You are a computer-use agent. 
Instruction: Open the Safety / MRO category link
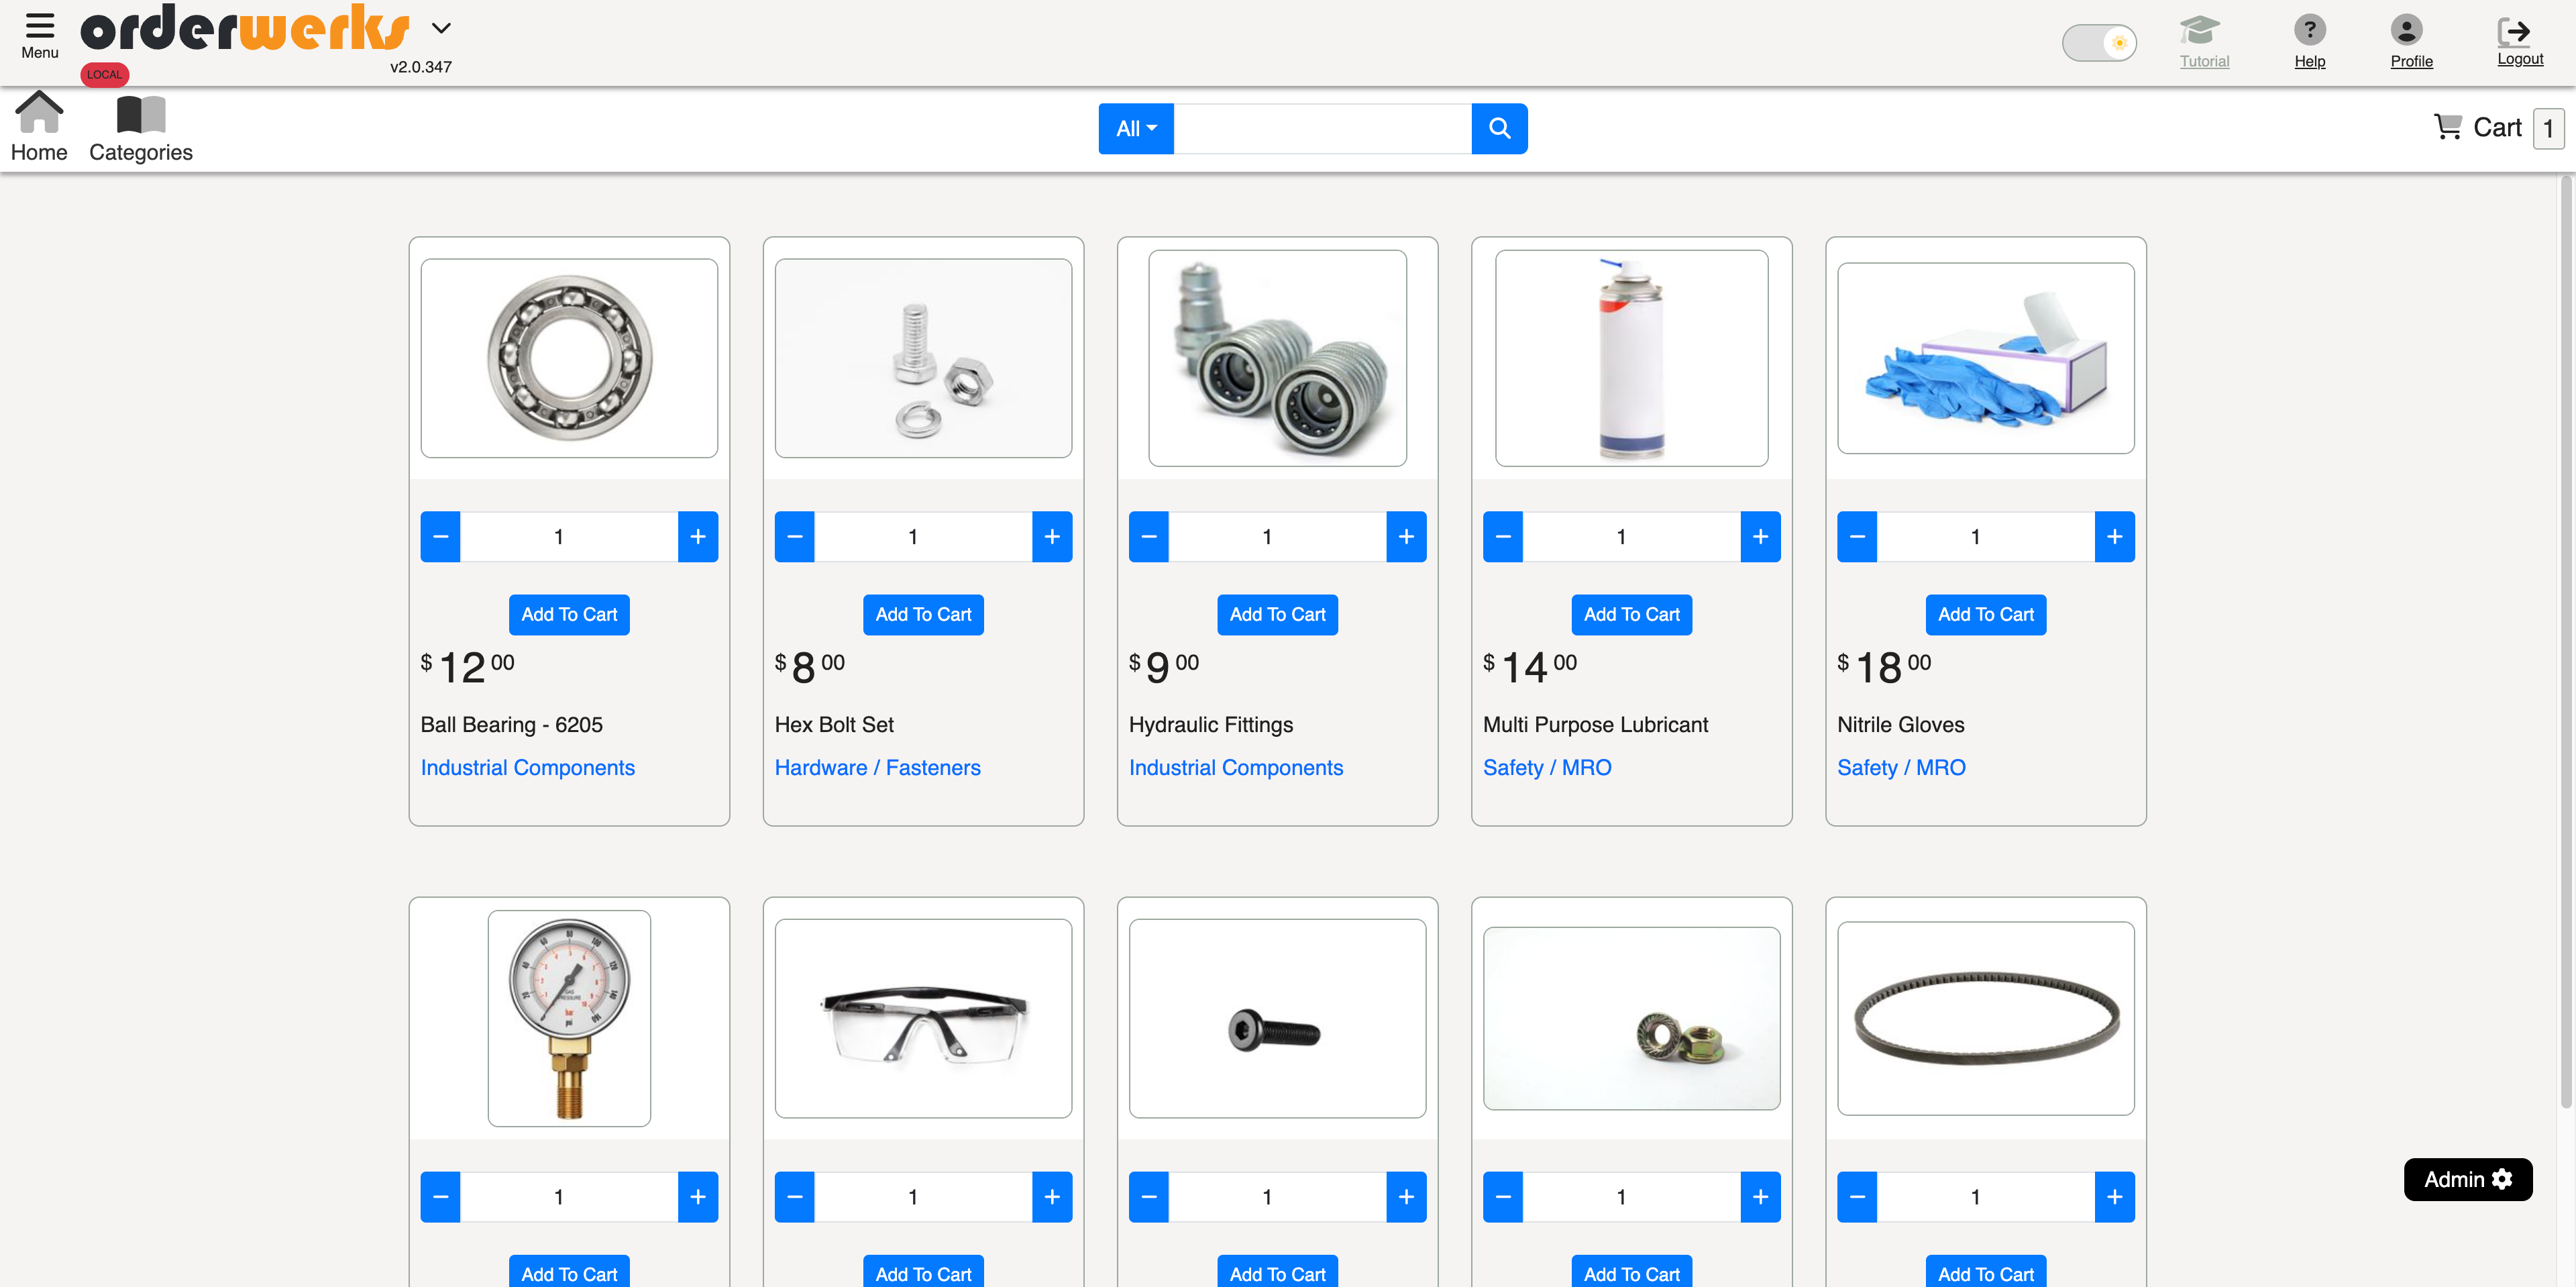point(1547,767)
